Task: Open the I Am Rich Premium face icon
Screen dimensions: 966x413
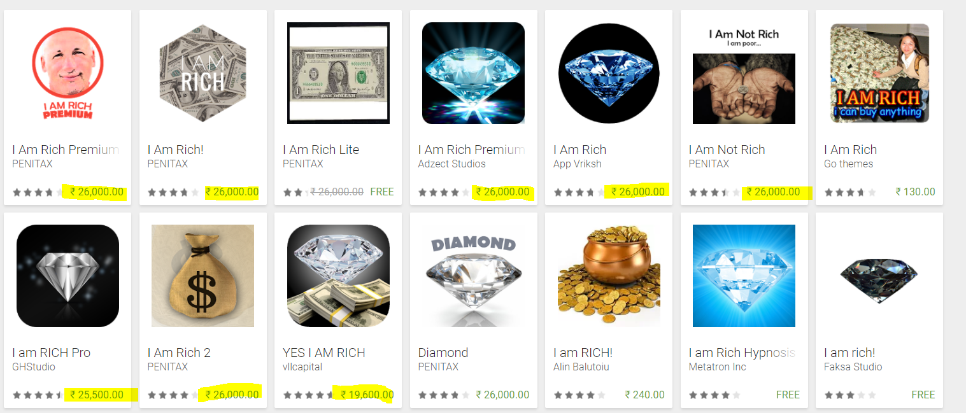Action: 67,73
